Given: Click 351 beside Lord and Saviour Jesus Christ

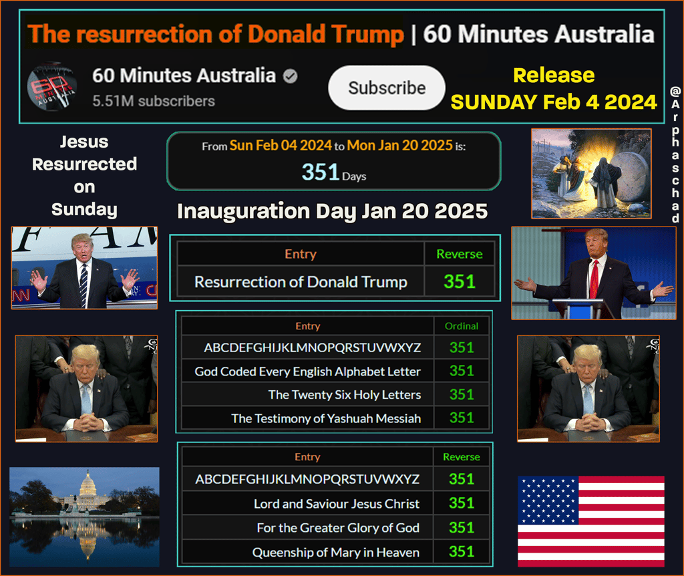Looking at the screenshot, I should [462, 504].
